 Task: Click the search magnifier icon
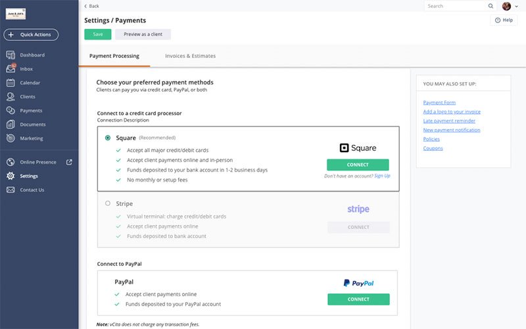(x=490, y=6)
